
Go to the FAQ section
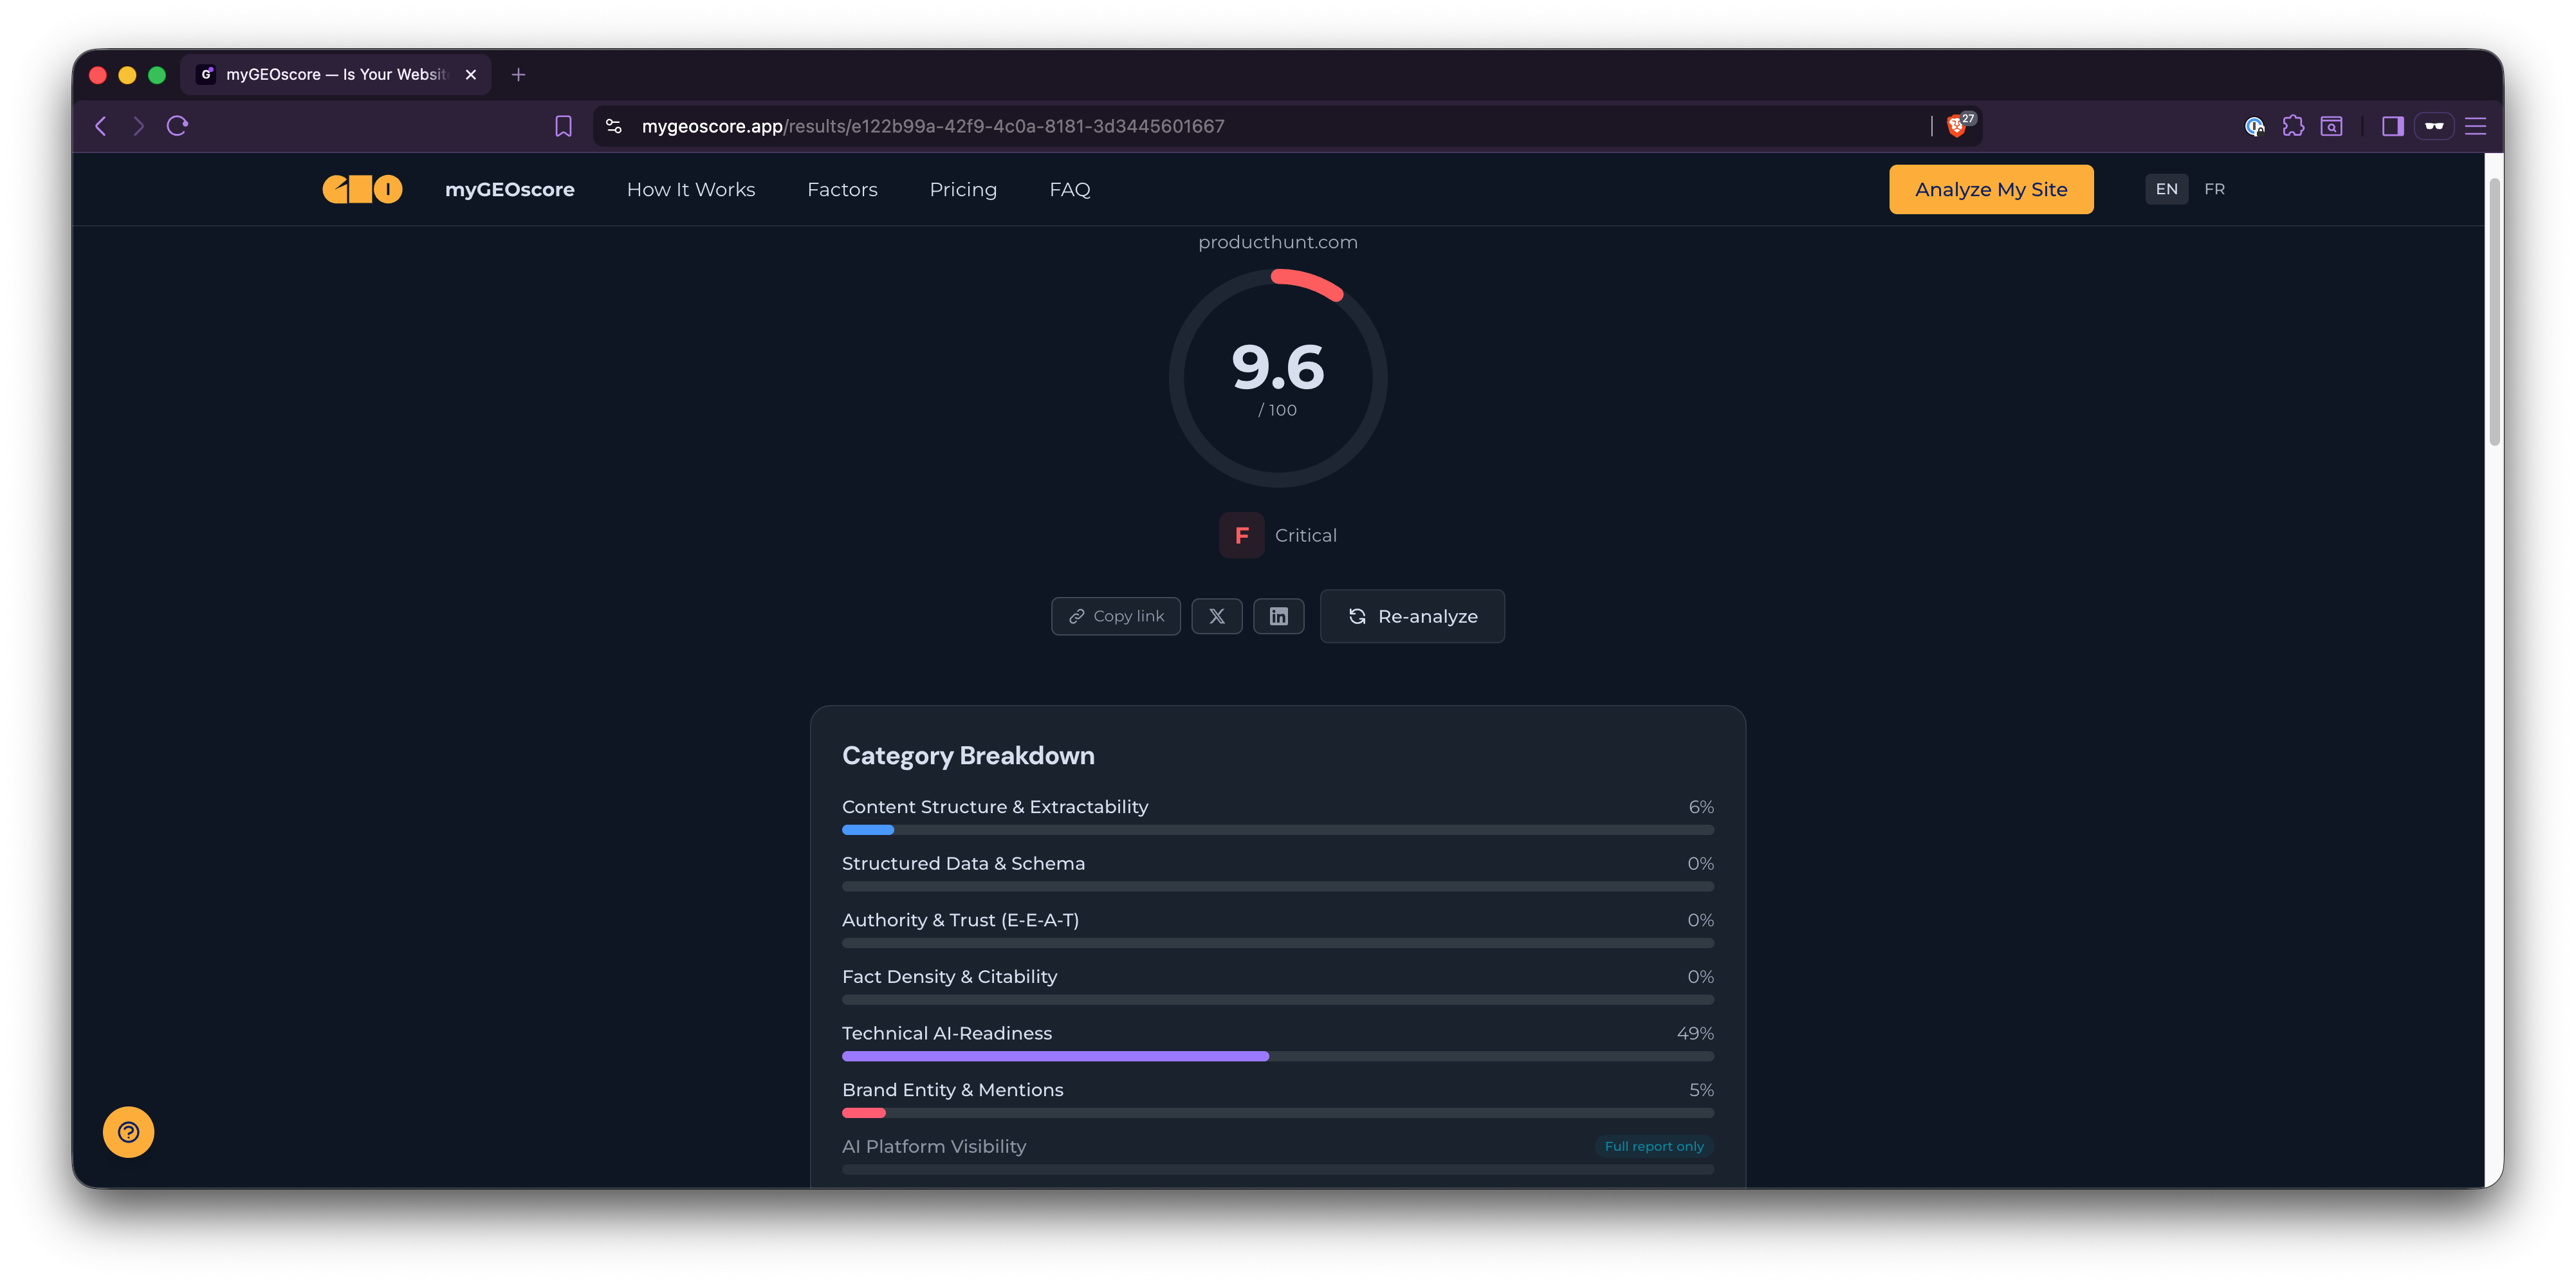click(x=1069, y=189)
